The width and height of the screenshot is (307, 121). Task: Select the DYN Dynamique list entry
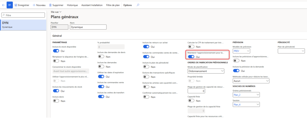[x=23, y=25]
